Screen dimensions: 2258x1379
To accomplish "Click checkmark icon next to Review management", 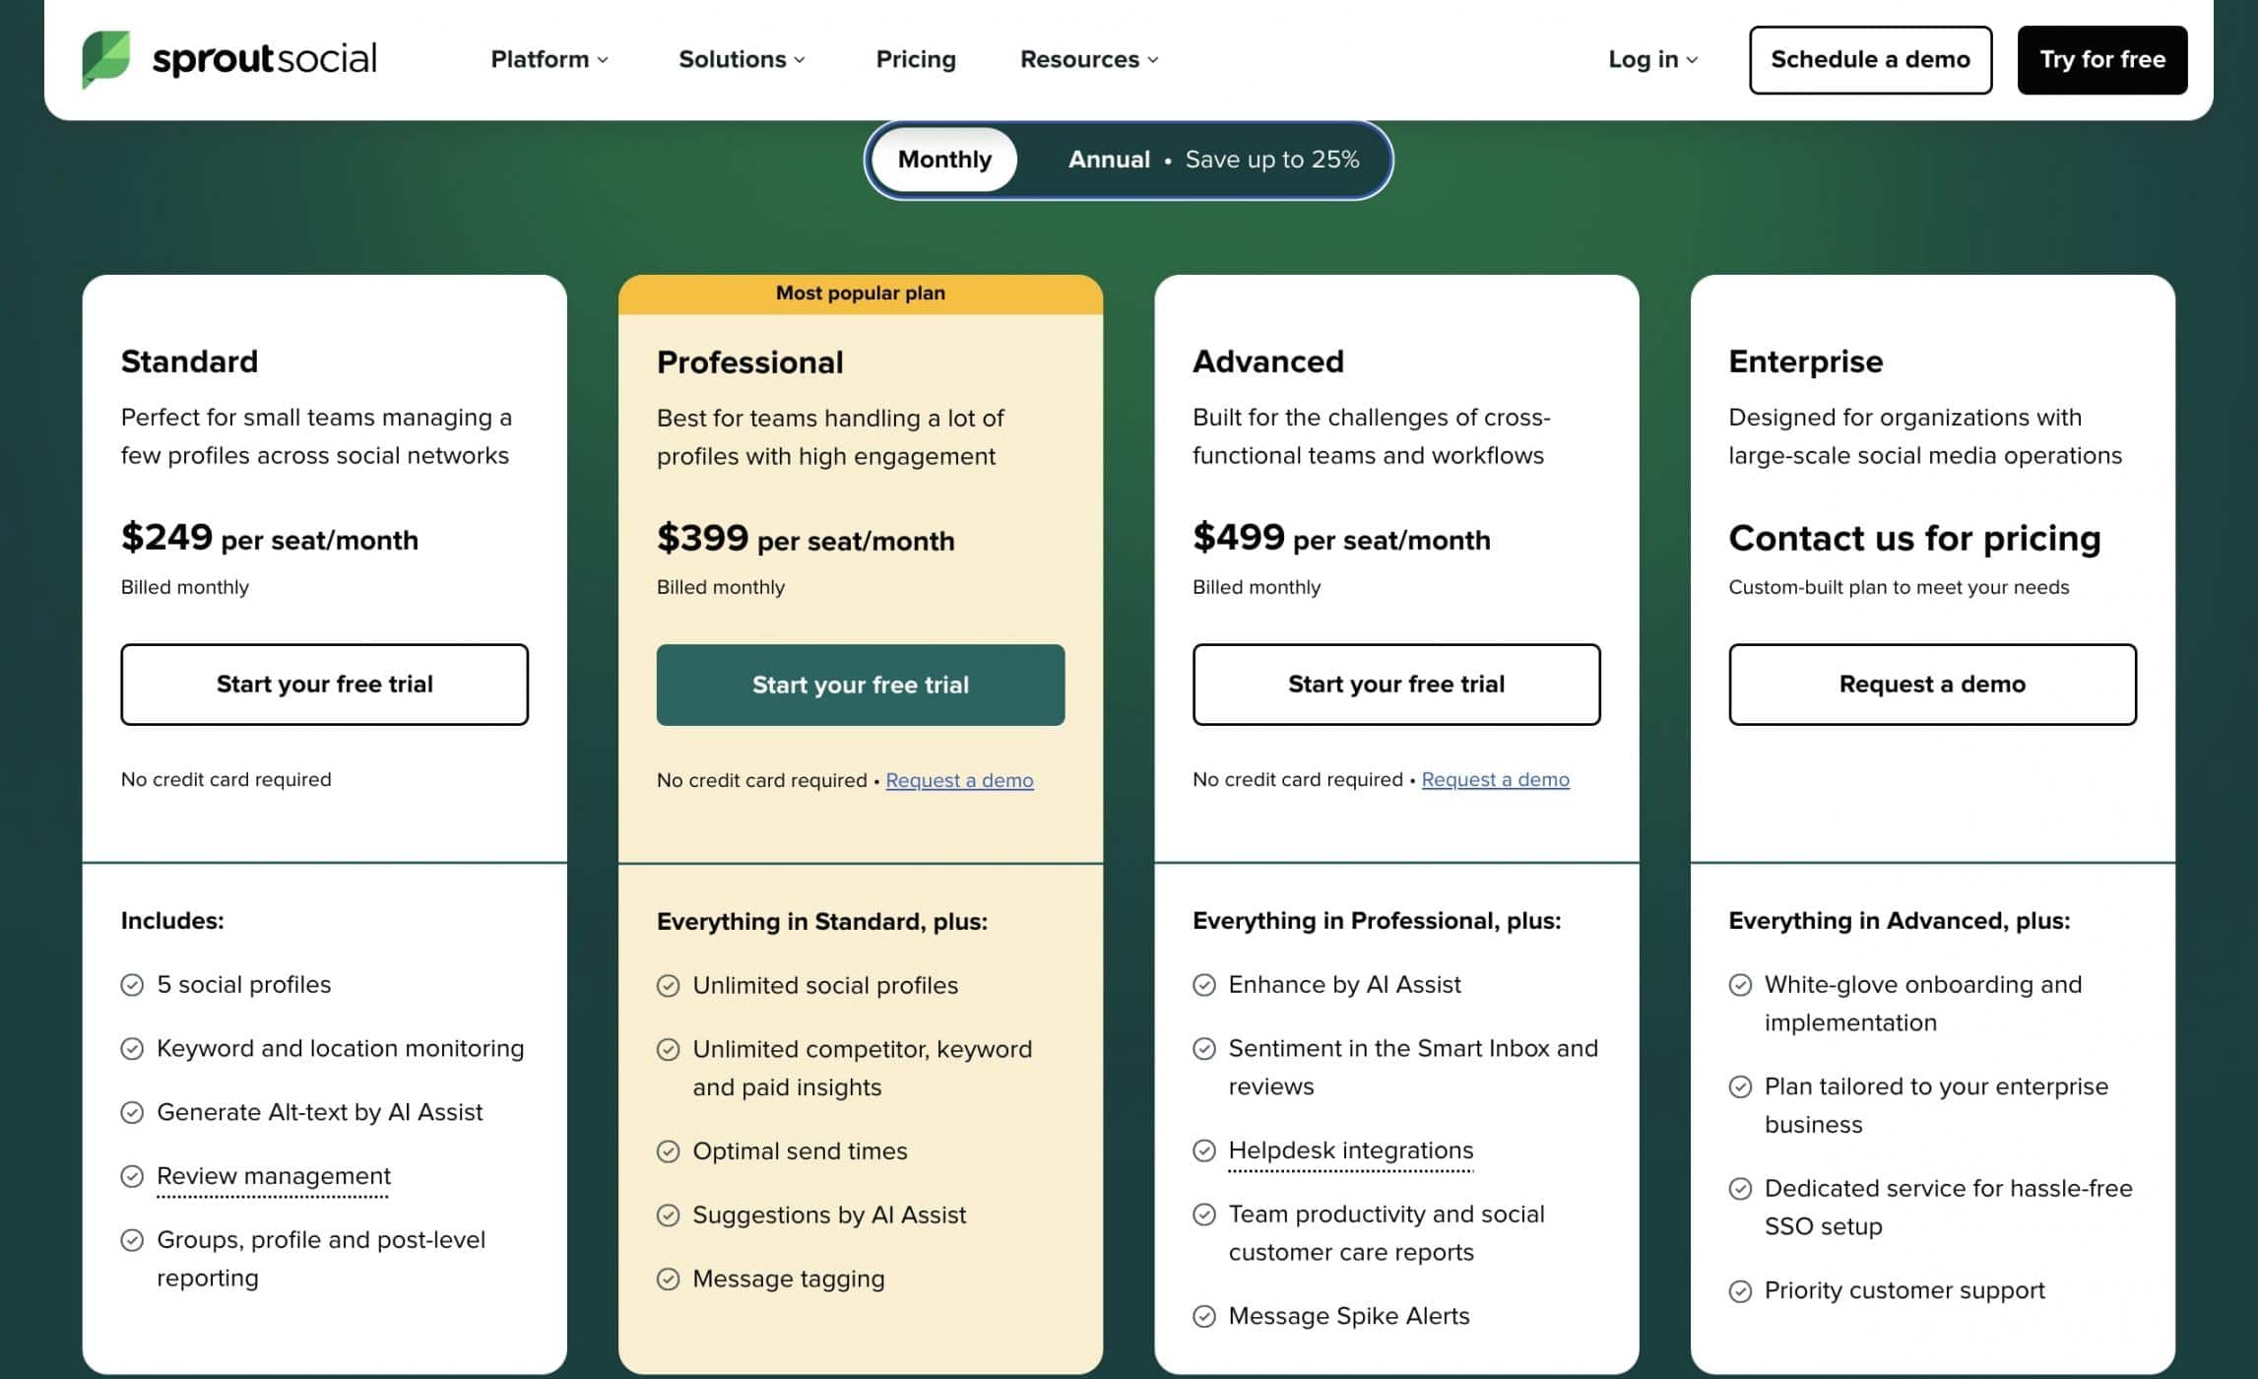I will tap(132, 1176).
